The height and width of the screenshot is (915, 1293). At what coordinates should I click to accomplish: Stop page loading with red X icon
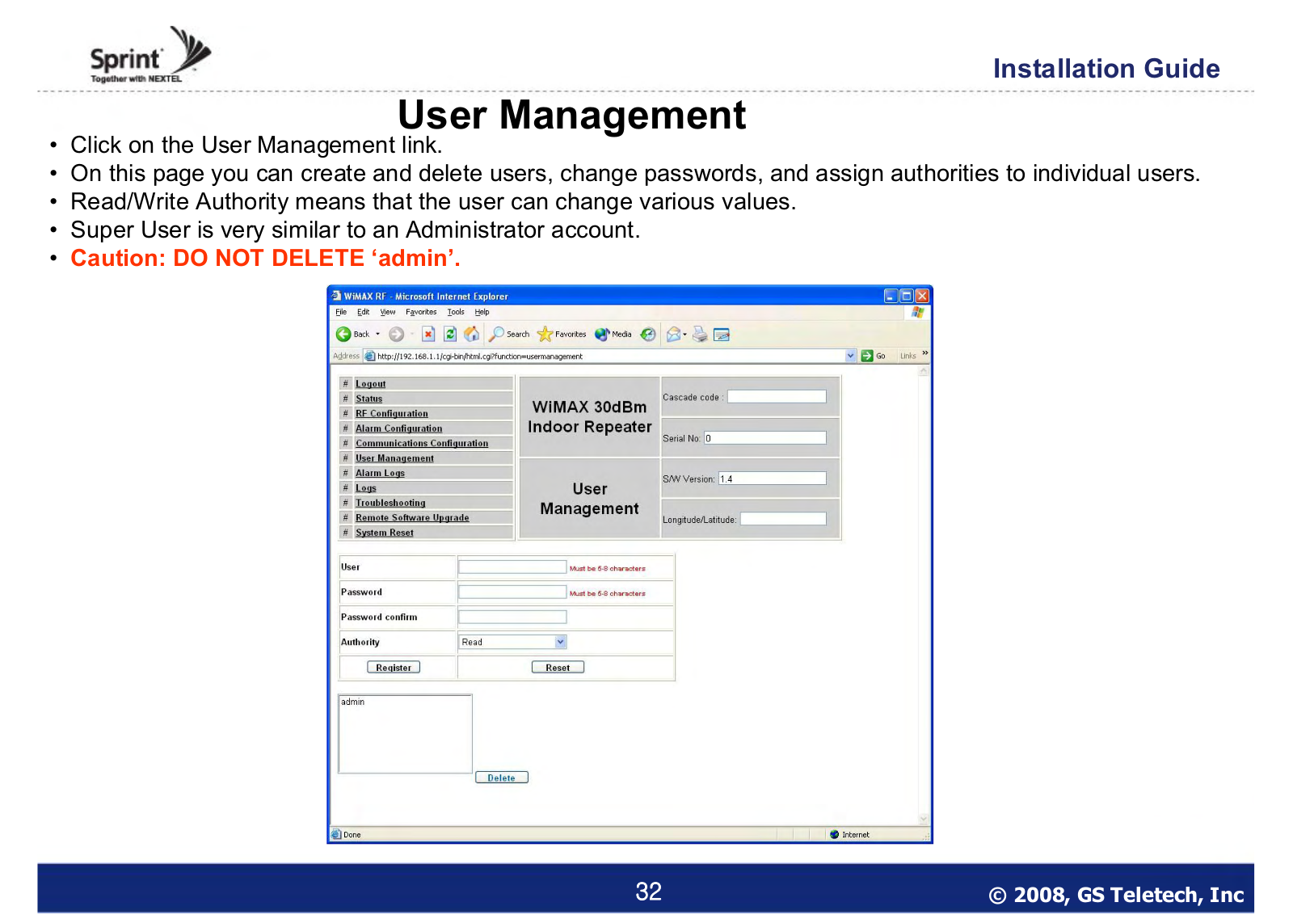click(x=428, y=334)
